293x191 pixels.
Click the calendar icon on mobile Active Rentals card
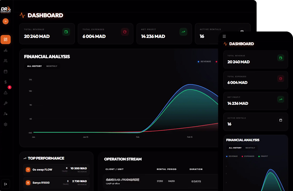[281, 120]
